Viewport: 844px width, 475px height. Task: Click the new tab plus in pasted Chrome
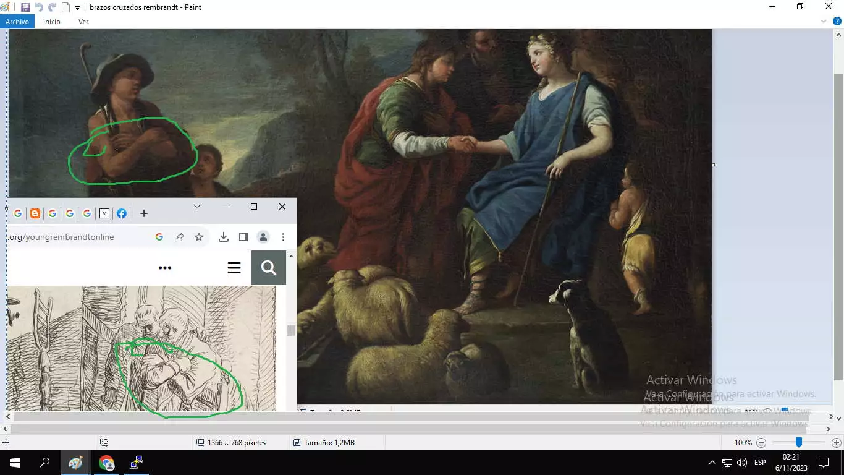pyautogui.click(x=143, y=213)
